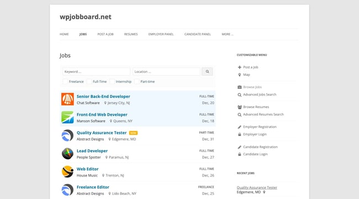Click the plus icon beside Post a Job
The width and height of the screenshot is (359, 199).
[240, 67]
